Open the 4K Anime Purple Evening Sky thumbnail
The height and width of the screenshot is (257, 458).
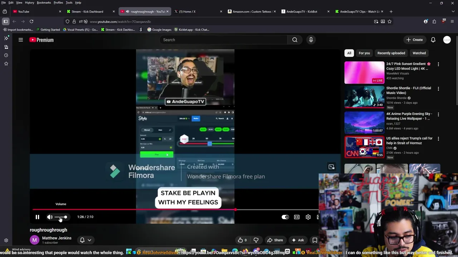pyautogui.click(x=364, y=122)
